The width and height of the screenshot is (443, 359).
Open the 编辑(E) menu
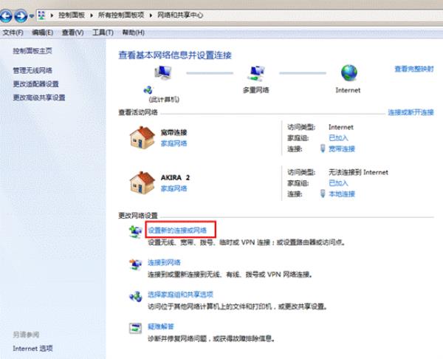tap(42, 33)
